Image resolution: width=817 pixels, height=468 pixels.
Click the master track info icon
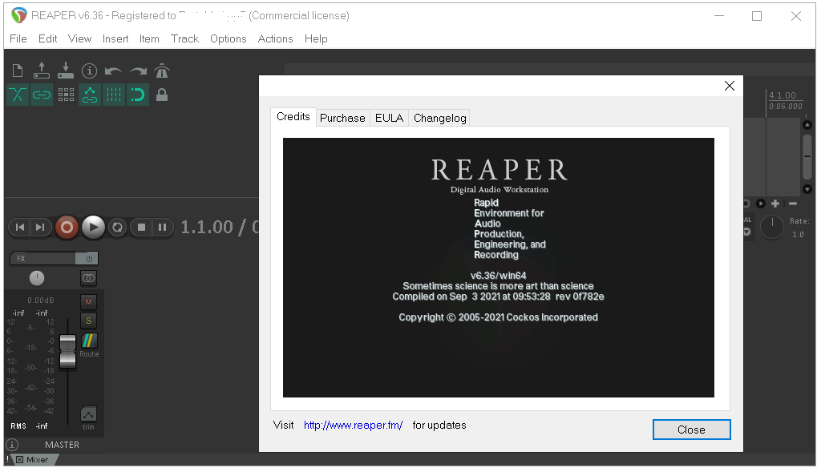12,445
